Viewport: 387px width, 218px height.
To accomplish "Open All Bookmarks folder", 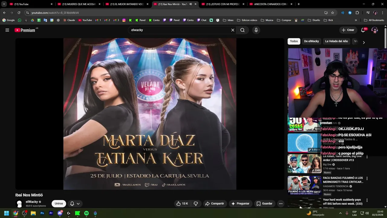I will (374, 20).
